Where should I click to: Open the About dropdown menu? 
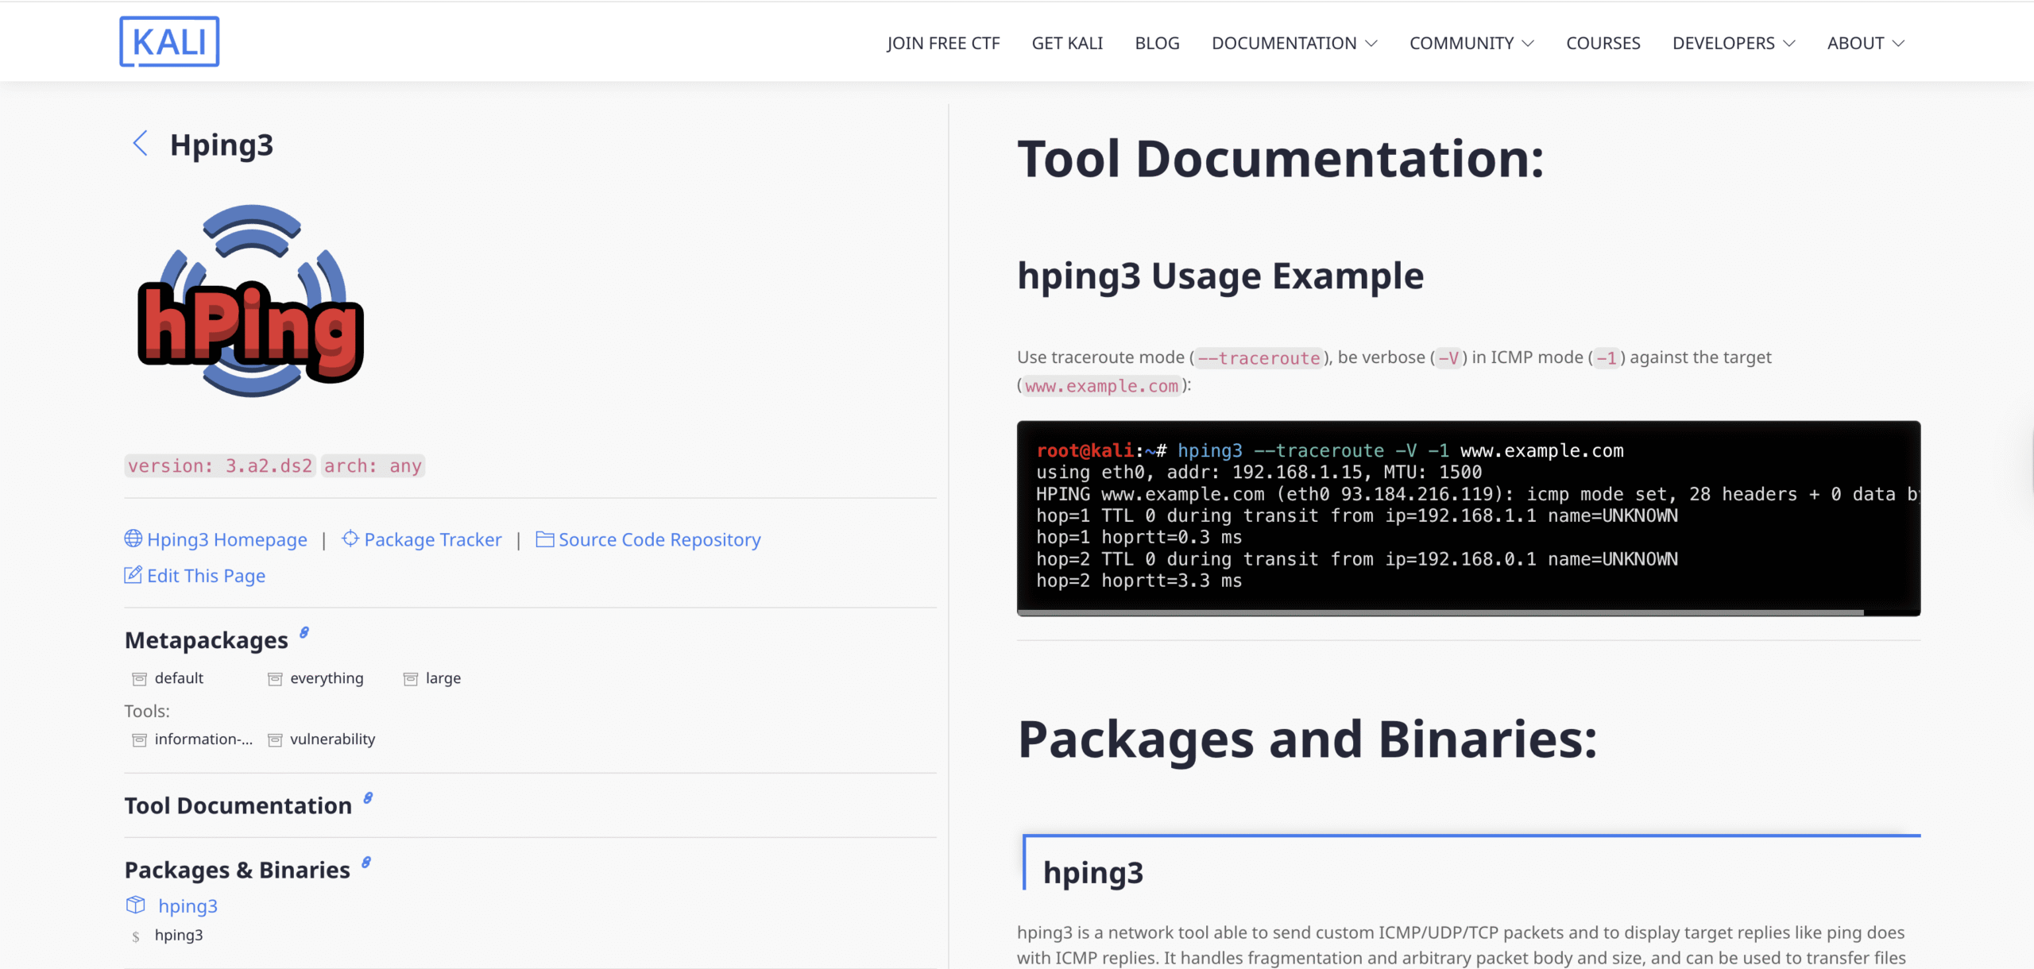pos(1865,43)
